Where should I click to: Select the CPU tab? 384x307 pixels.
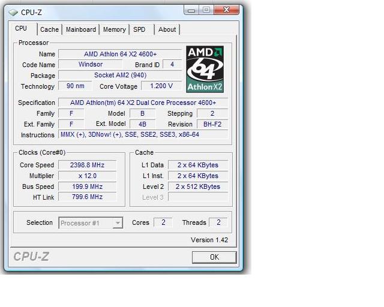click(x=21, y=28)
